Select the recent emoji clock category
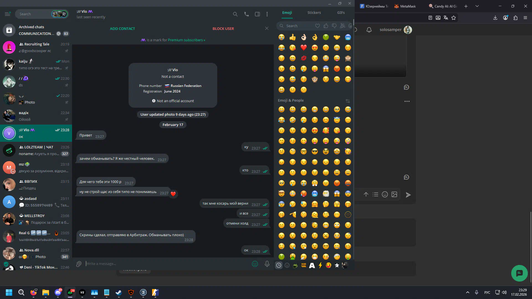The height and width of the screenshot is (299, 532). [279, 265]
